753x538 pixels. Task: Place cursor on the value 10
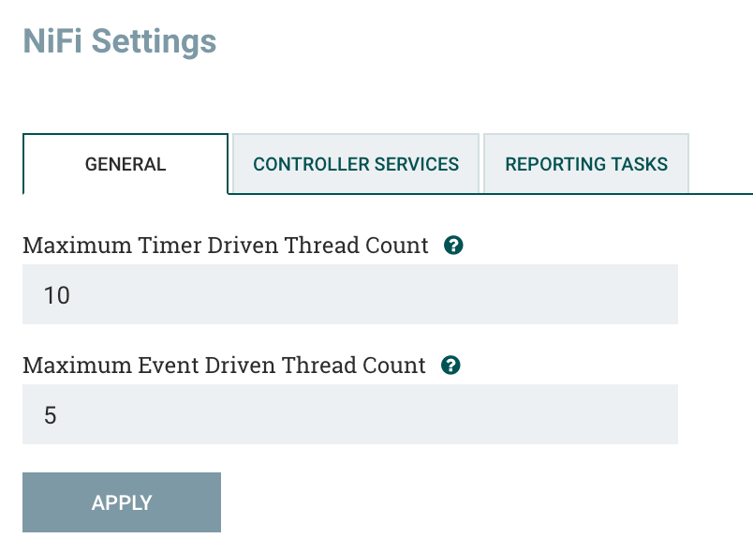(x=57, y=295)
